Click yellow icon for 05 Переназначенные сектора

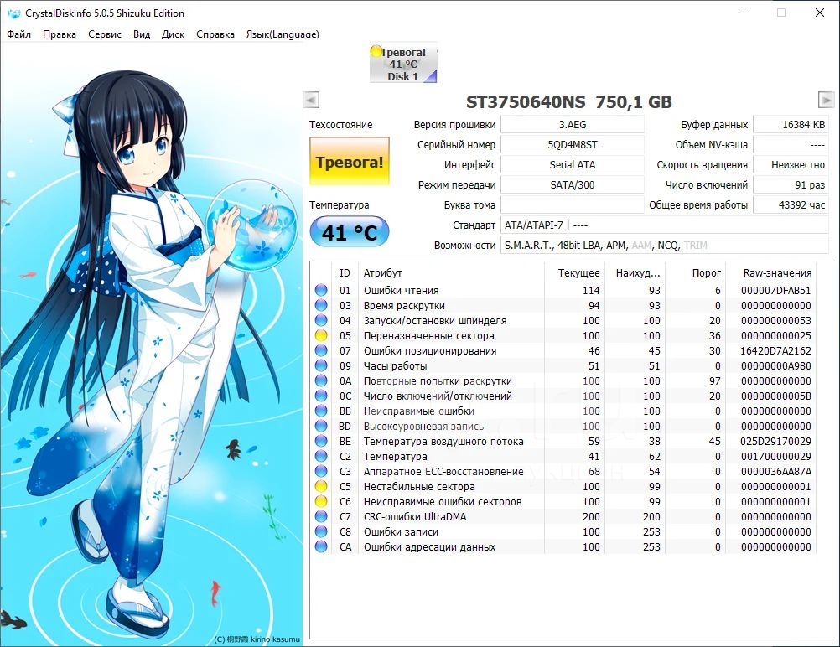(x=321, y=336)
